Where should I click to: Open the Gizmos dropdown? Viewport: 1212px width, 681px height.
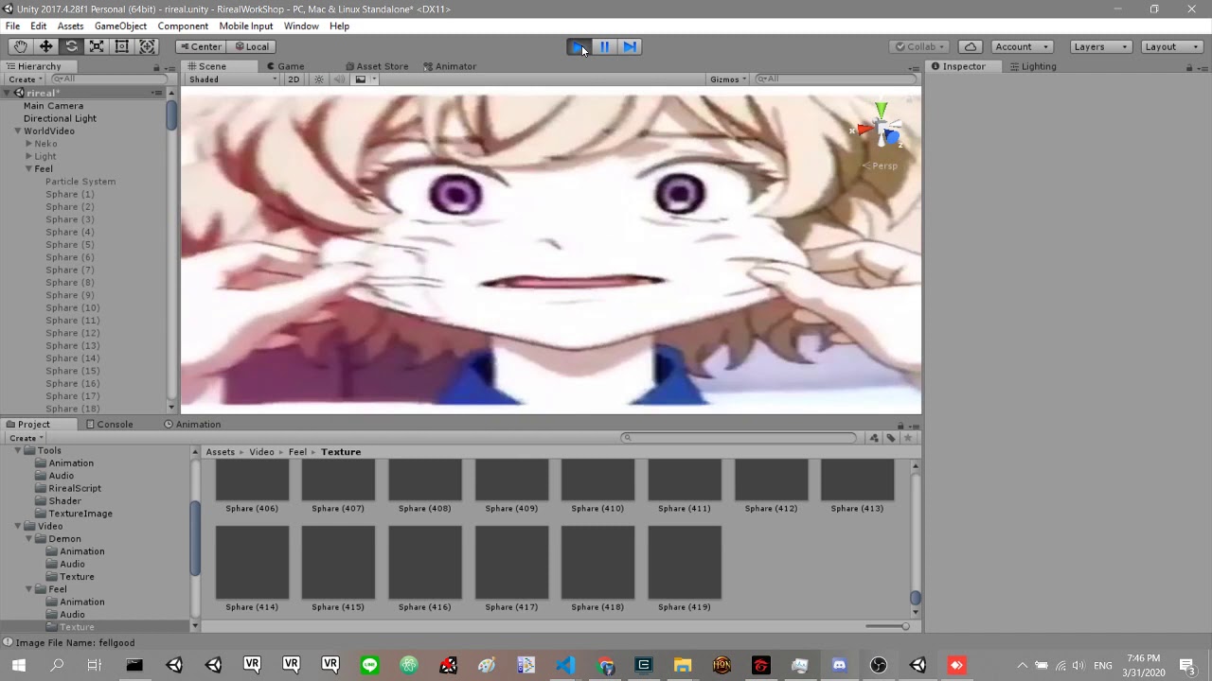728,79
